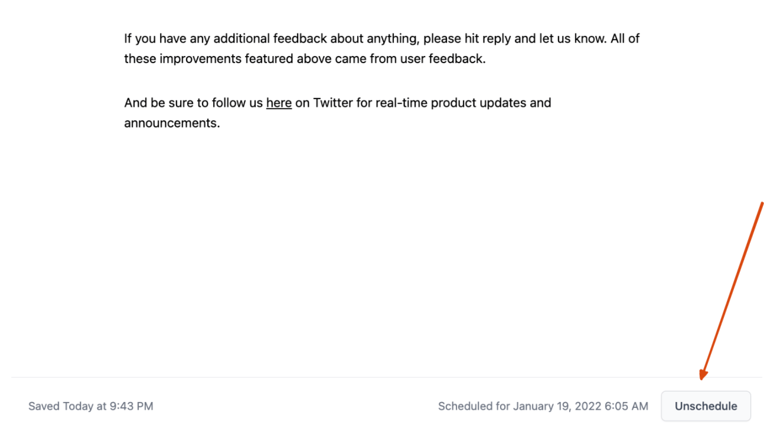Viewport: 764px width, 444px height.
Task: Click the Unschedule button
Action: tap(706, 406)
